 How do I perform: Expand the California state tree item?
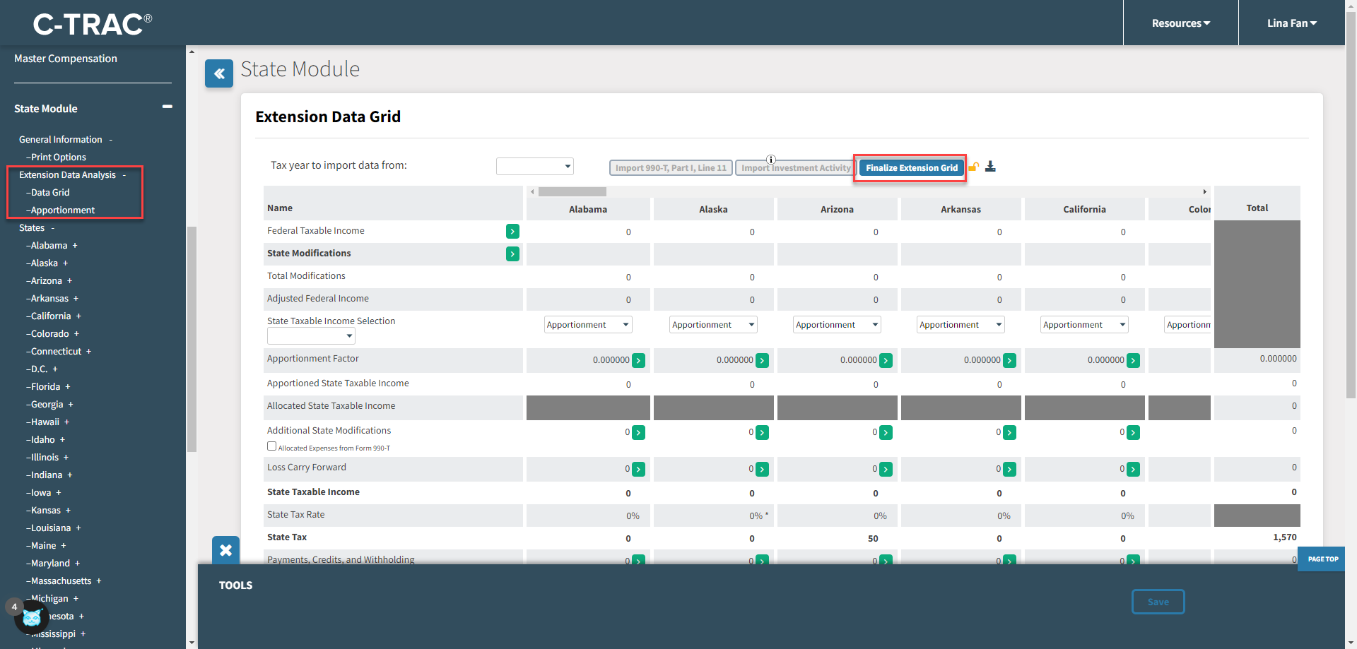[78, 316]
